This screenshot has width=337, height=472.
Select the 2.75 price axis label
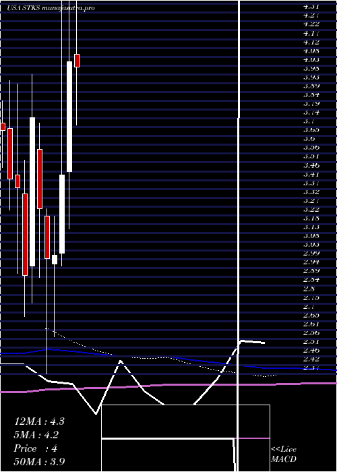(311, 297)
